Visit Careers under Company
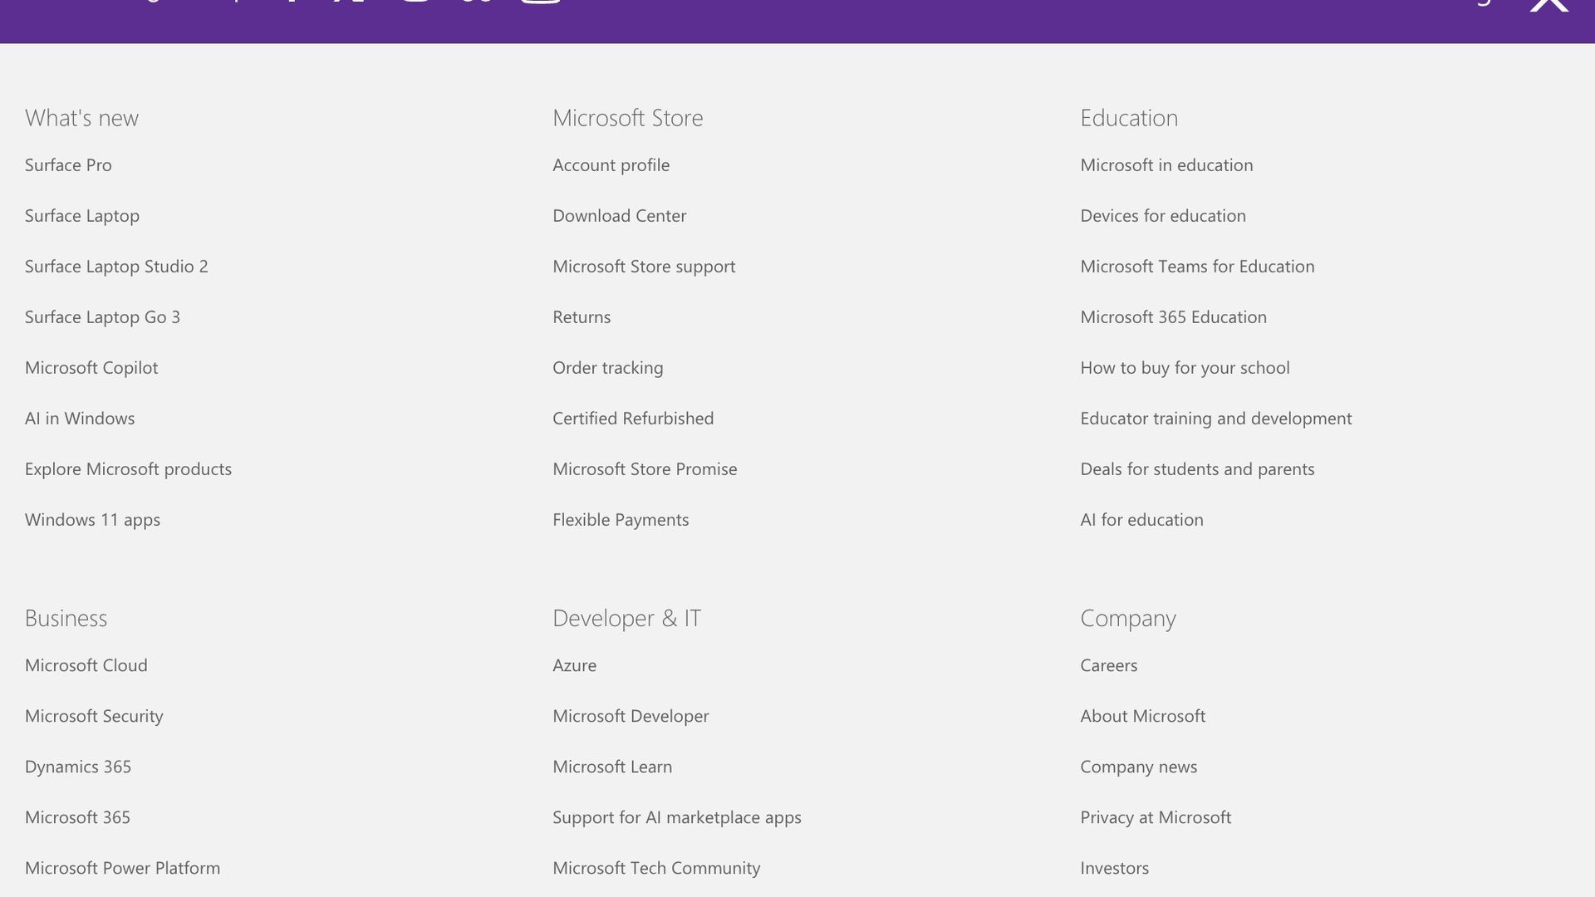The height and width of the screenshot is (897, 1595). pos(1108,665)
